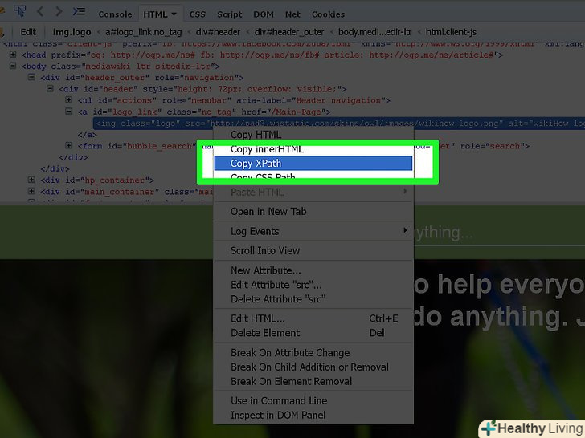Click the head prefix="og:" tag line
Viewport: 585px width, 438px height.
tap(262, 55)
